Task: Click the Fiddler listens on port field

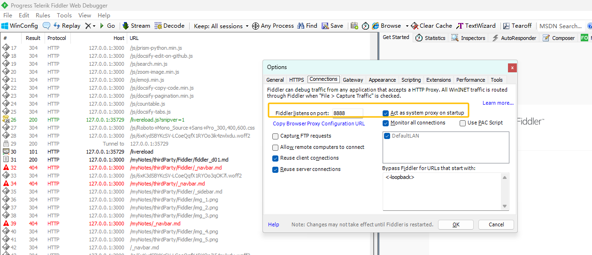Action: tap(347, 113)
